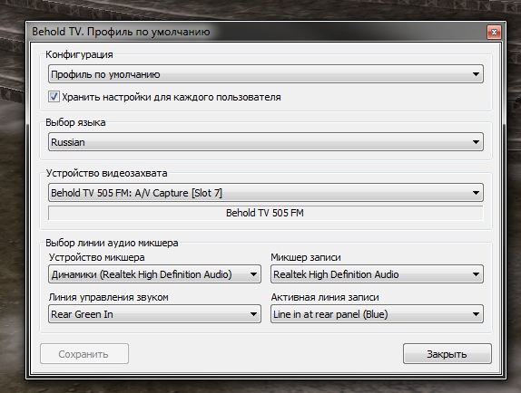521x393 pixels.
Task: Click the dialog title Behold TV. Профиль по умолчанию
Action: (121, 32)
